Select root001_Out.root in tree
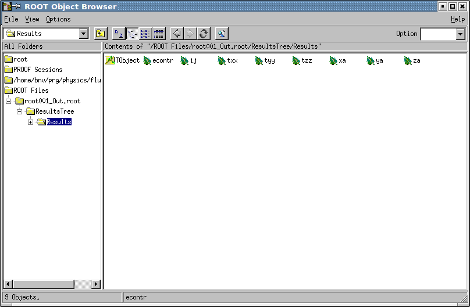This screenshot has height=307, width=470. click(48, 101)
